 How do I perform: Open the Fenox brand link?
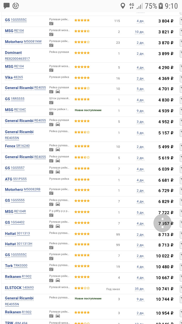[10, 146]
